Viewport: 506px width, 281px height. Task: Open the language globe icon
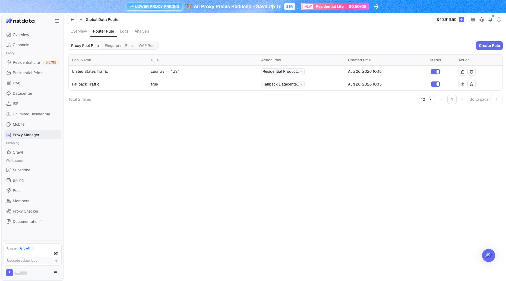pyautogui.click(x=473, y=20)
